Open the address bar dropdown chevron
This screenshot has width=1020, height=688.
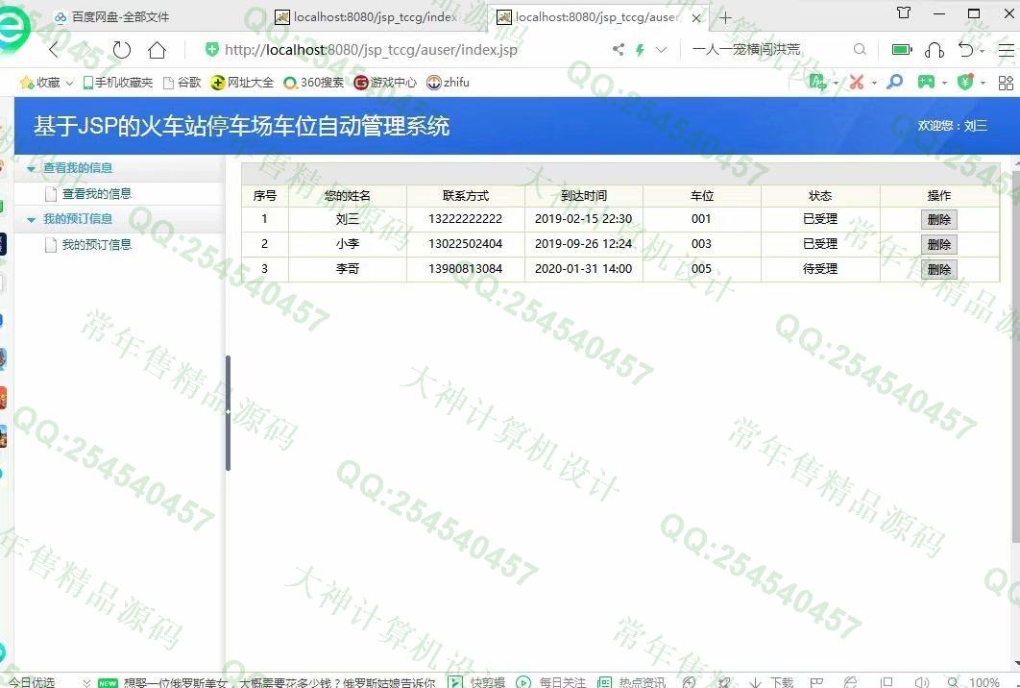[x=661, y=49]
